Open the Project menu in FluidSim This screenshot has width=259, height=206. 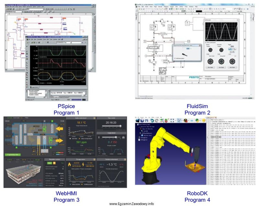[x=172, y=6]
